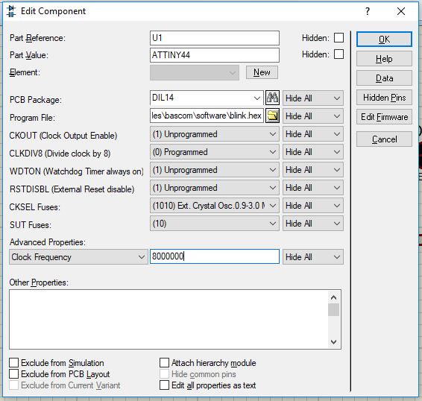Open Hide All dropdown for PCB Package
Viewport: 422px width, 401px height.
click(x=313, y=98)
